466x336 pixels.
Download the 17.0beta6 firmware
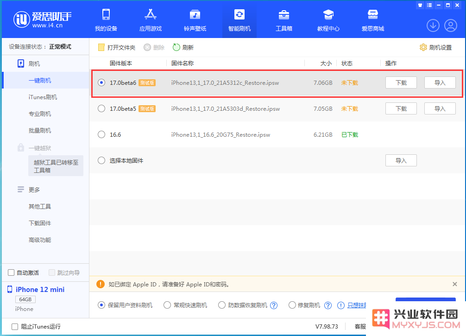click(x=401, y=82)
